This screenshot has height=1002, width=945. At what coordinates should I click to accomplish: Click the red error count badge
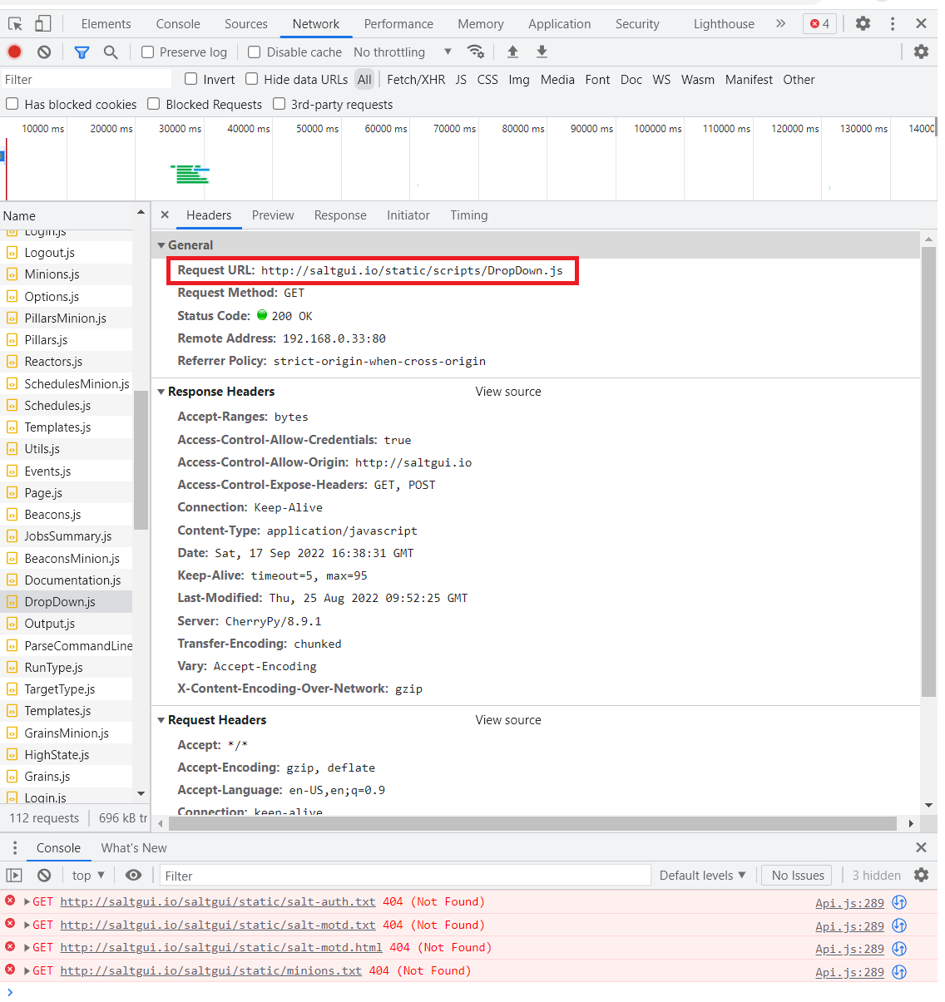pos(819,23)
